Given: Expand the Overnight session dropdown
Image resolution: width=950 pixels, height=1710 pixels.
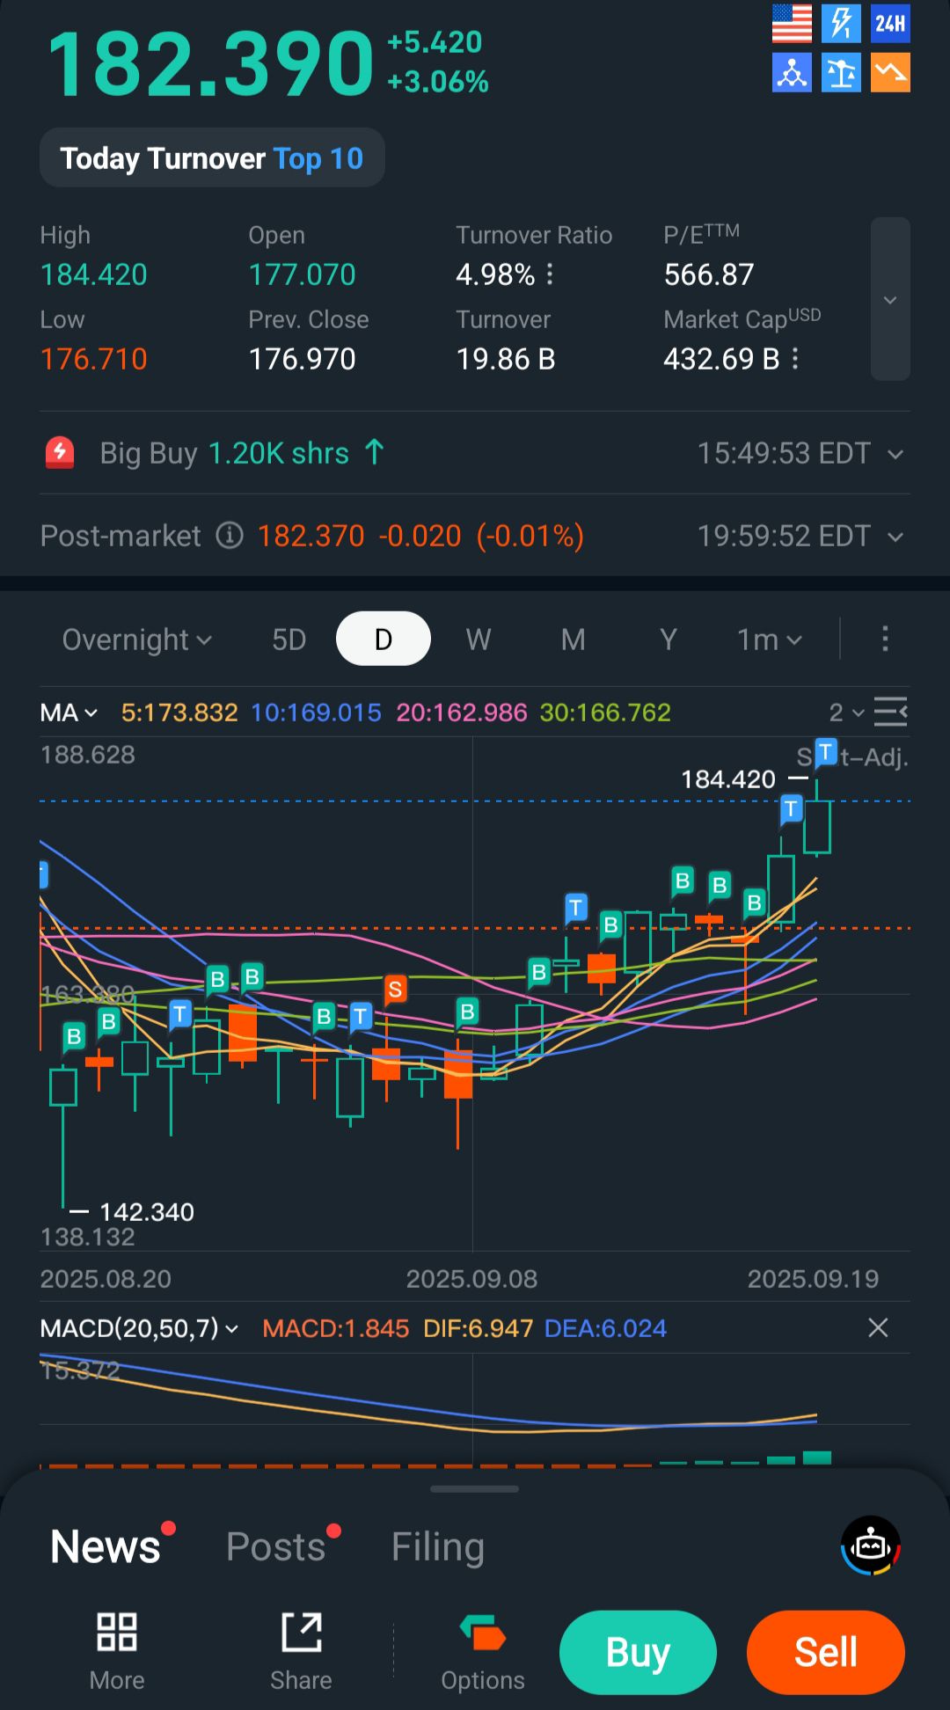Looking at the screenshot, I should (137, 639).
